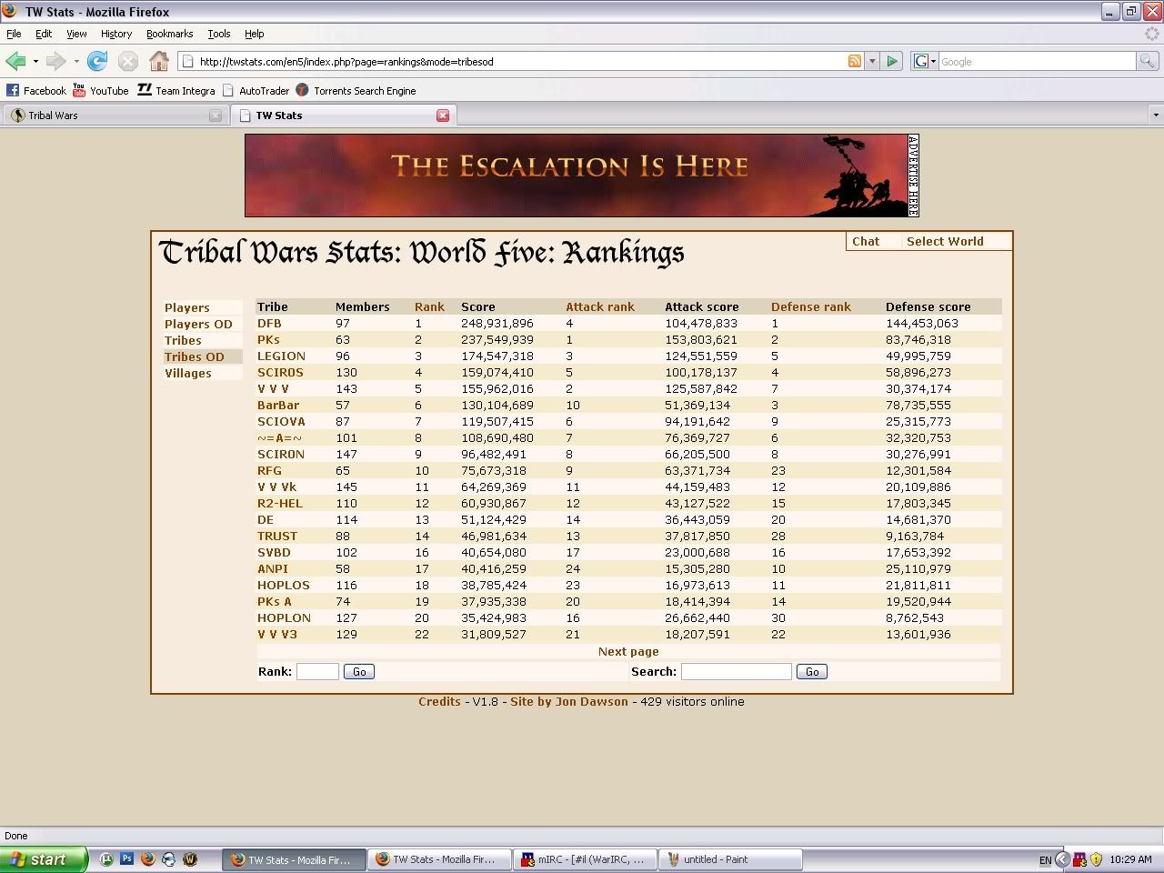The width and height of the screenshot is (1164, 873).
Task: Click the Home icon in toolbar
Action: [159, 61]
